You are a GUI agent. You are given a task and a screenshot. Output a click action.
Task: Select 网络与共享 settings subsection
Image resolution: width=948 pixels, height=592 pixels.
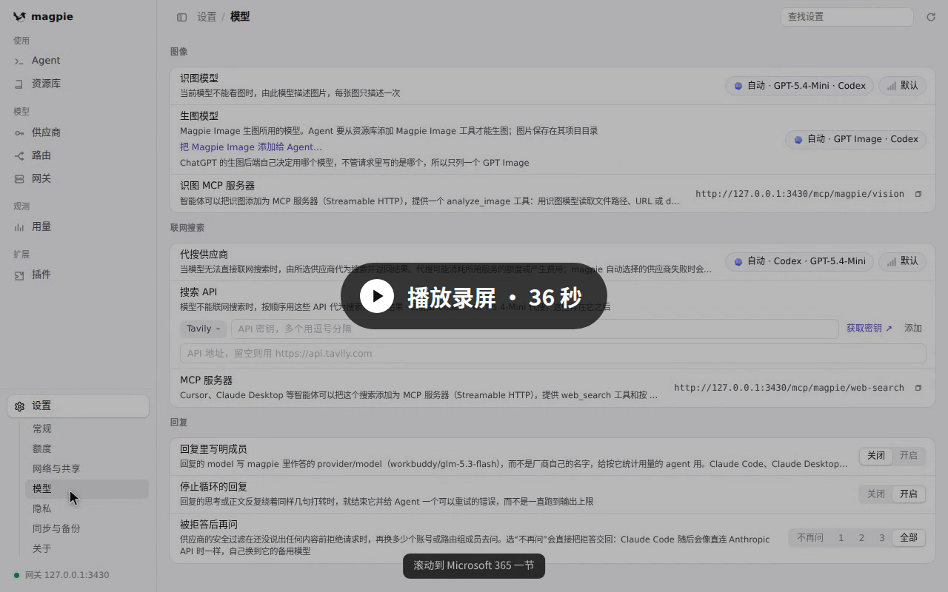pyautogui.click(x=87, y=468)
